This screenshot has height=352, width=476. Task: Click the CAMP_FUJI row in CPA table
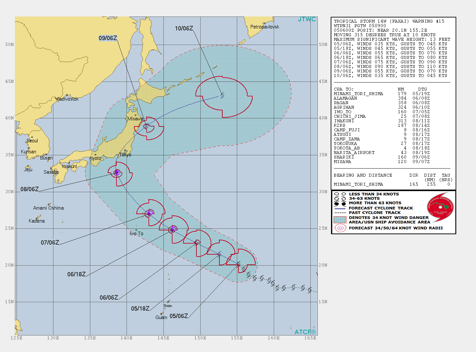382,130
